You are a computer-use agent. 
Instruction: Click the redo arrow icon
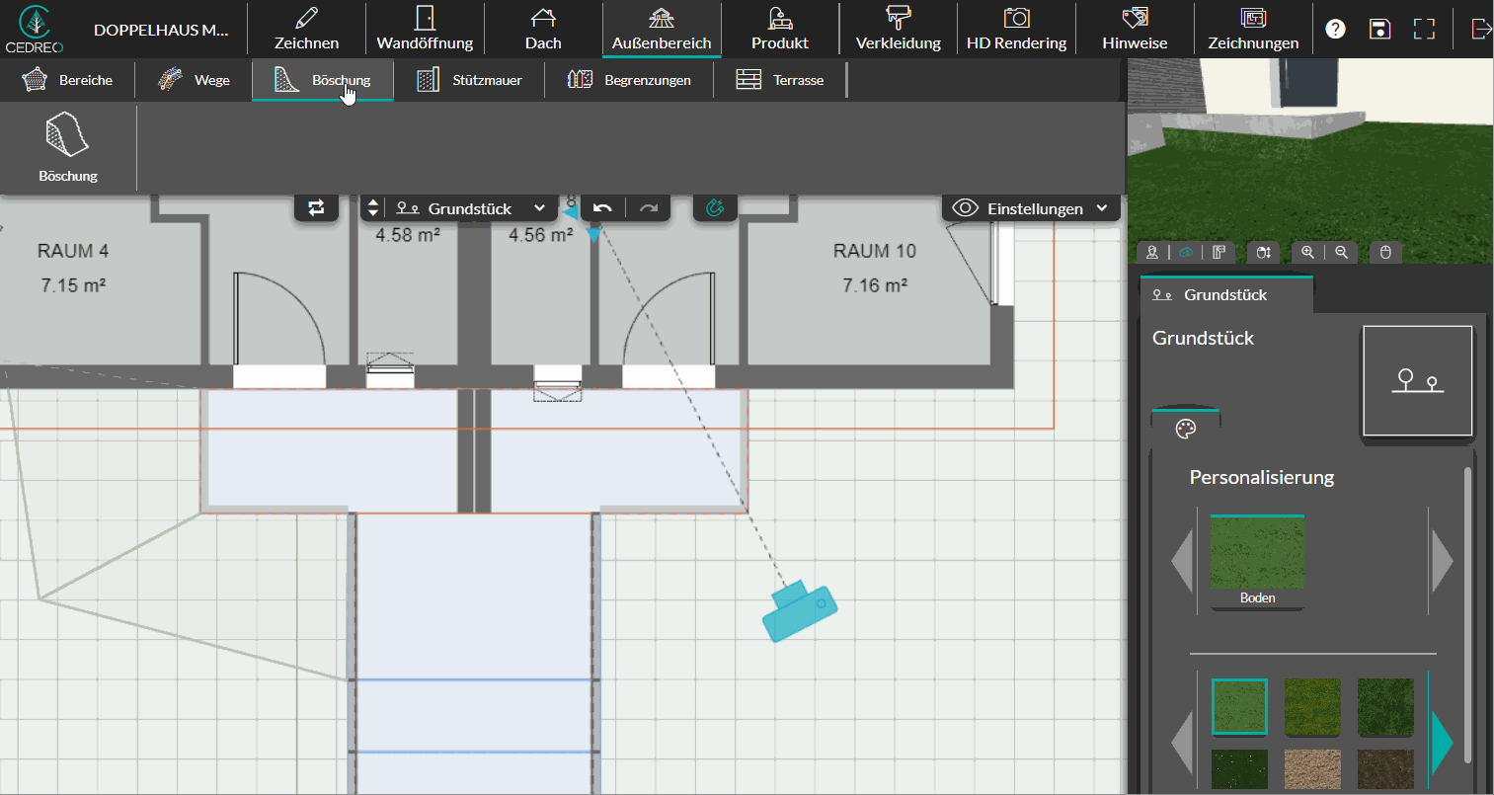649,207
